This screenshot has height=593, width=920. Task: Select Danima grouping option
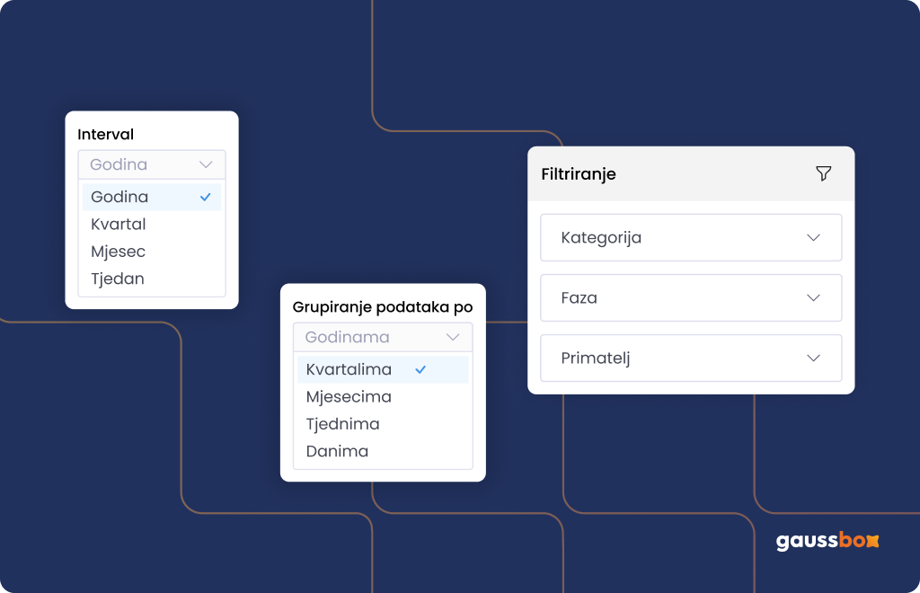click(x=383, y=452)
